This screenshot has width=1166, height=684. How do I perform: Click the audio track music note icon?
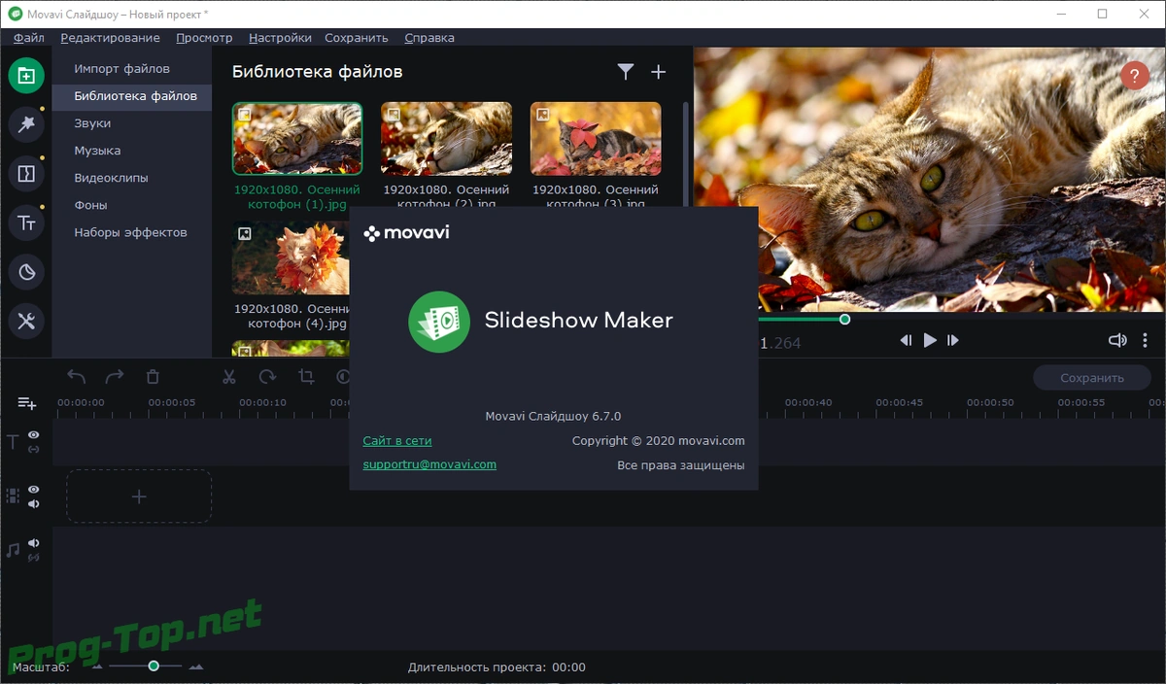13,550
